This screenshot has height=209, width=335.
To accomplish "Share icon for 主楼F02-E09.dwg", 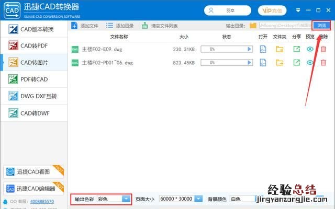I will (297, 49).
